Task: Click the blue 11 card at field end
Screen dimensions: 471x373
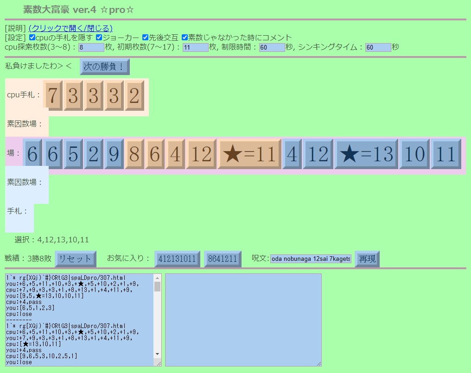Action: coord(446,154)
